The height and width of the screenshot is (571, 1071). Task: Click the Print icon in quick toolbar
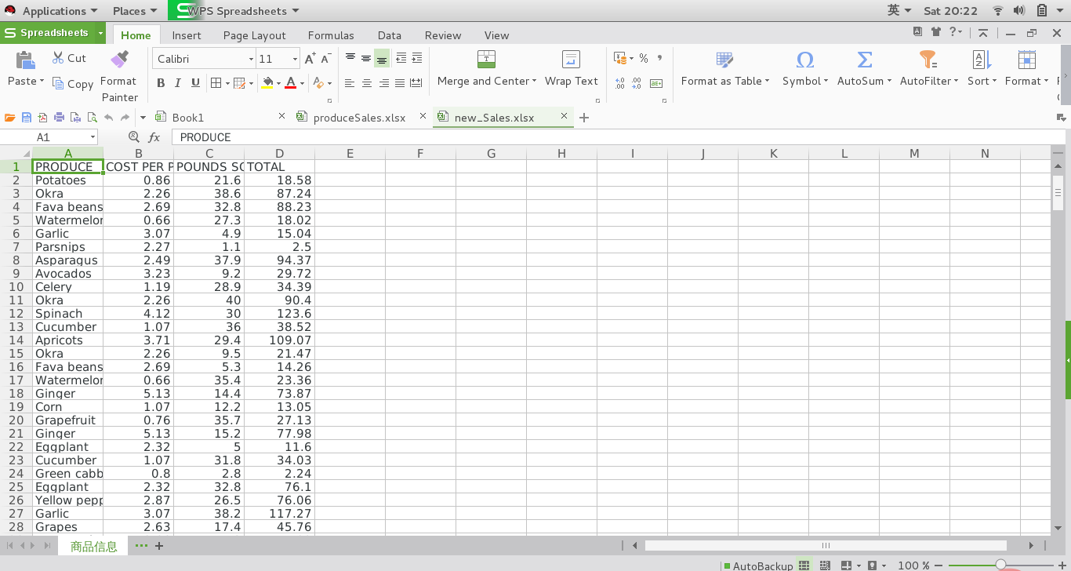click(59, 118)
